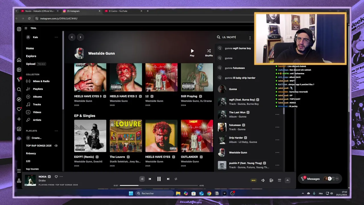Open more options for Drip Harder result
Viewport: 364px width, 205px height.
277,140
